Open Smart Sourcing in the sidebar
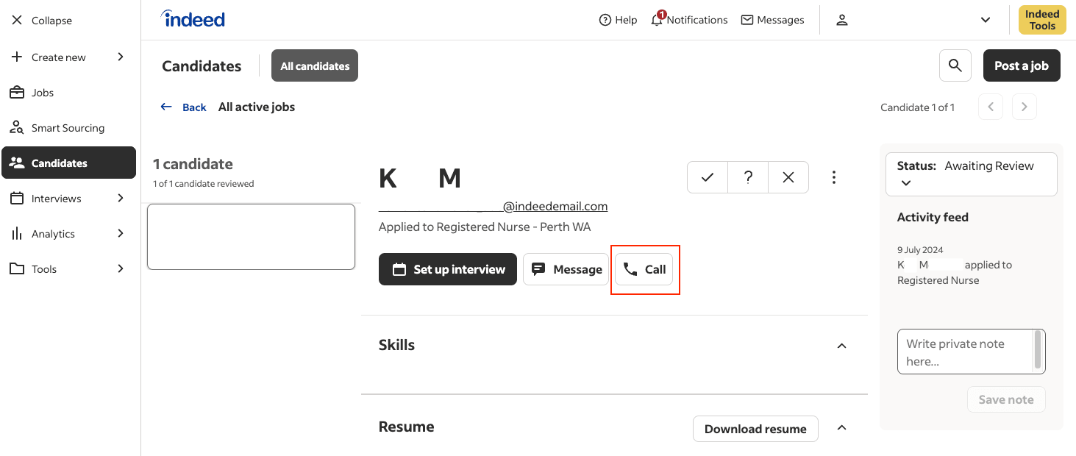This screenshot has height=456, width=1076. 68,128
